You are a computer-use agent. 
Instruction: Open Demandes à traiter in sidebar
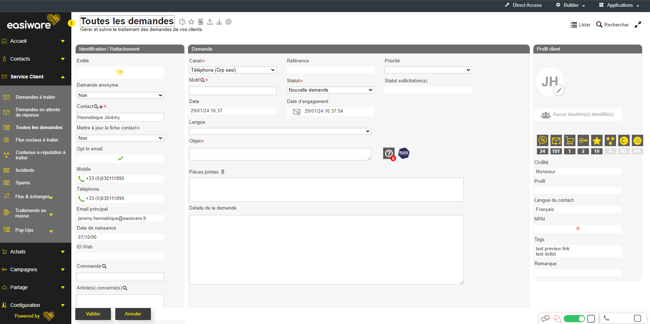coord(35,97)
